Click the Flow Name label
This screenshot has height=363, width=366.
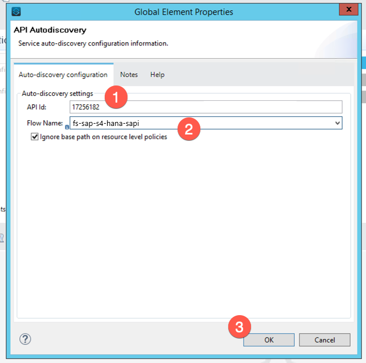pyautogui.click(x=45, y=123)
